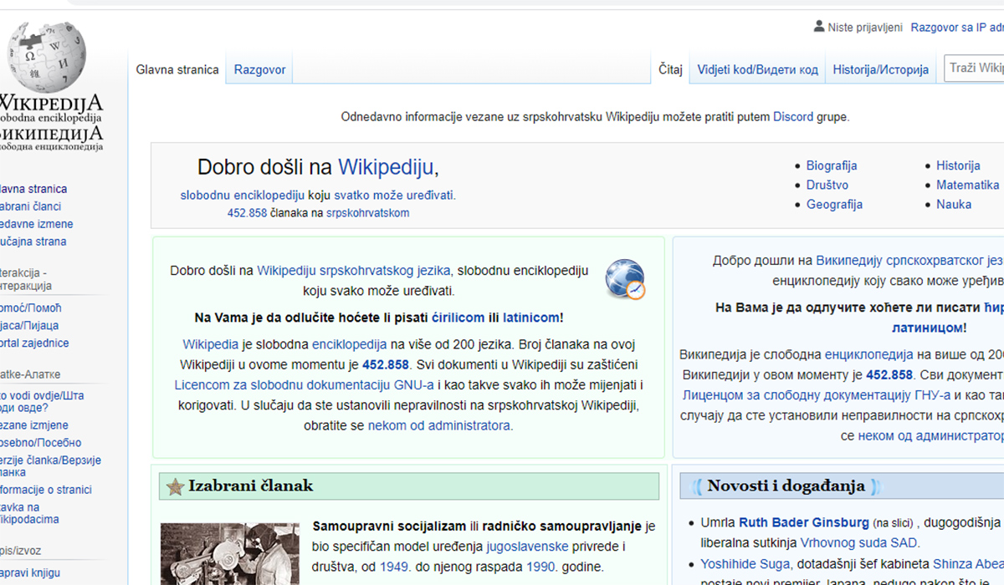Image resolution: width=1004 pixels, height=585 pixels.
Task: Open Informacije o stranici in the sidebar
Action: coord(44,490)
